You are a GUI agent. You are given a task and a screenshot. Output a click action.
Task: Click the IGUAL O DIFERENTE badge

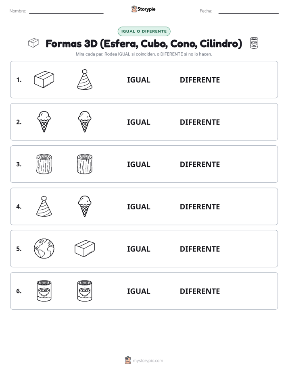[144, 31]
